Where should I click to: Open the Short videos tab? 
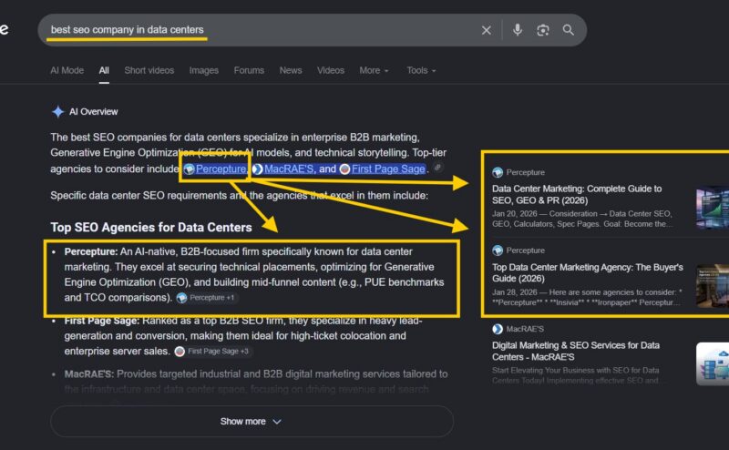[149, 70]
